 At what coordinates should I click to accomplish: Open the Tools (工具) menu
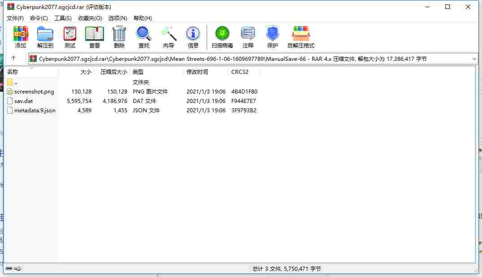[63, 18]
